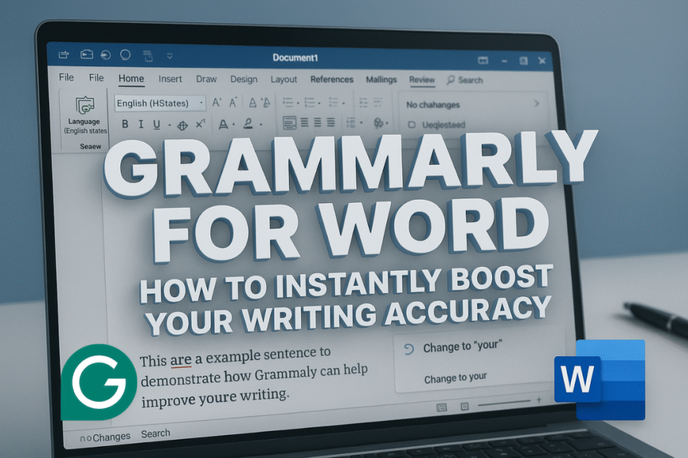Click the lower Change to your option
The image size is (688, 458).
[456, 378]
